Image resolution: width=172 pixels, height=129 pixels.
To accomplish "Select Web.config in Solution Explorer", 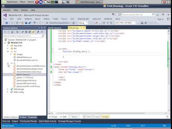I will pyautogui.click(x=19, y=92).
